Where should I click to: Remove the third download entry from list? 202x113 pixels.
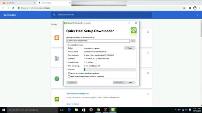pyautogui.click(x=148, y=73)
